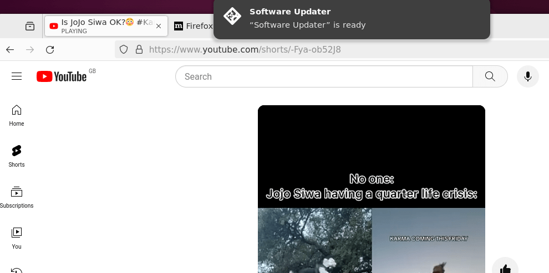This screenshot has width=549, height=273.
Task: Open You section in sidebar
Action: pos(17,239)
